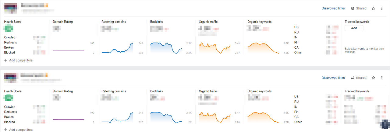
Task: Open Disavowed links for the first project
Action: coord(333,9)
